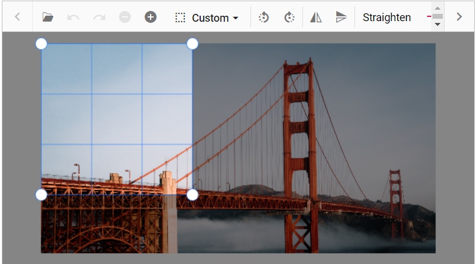This screenshot has width=476, height=264.
Task: Open an image with the folder icon
Action: [x=48, y=18]
